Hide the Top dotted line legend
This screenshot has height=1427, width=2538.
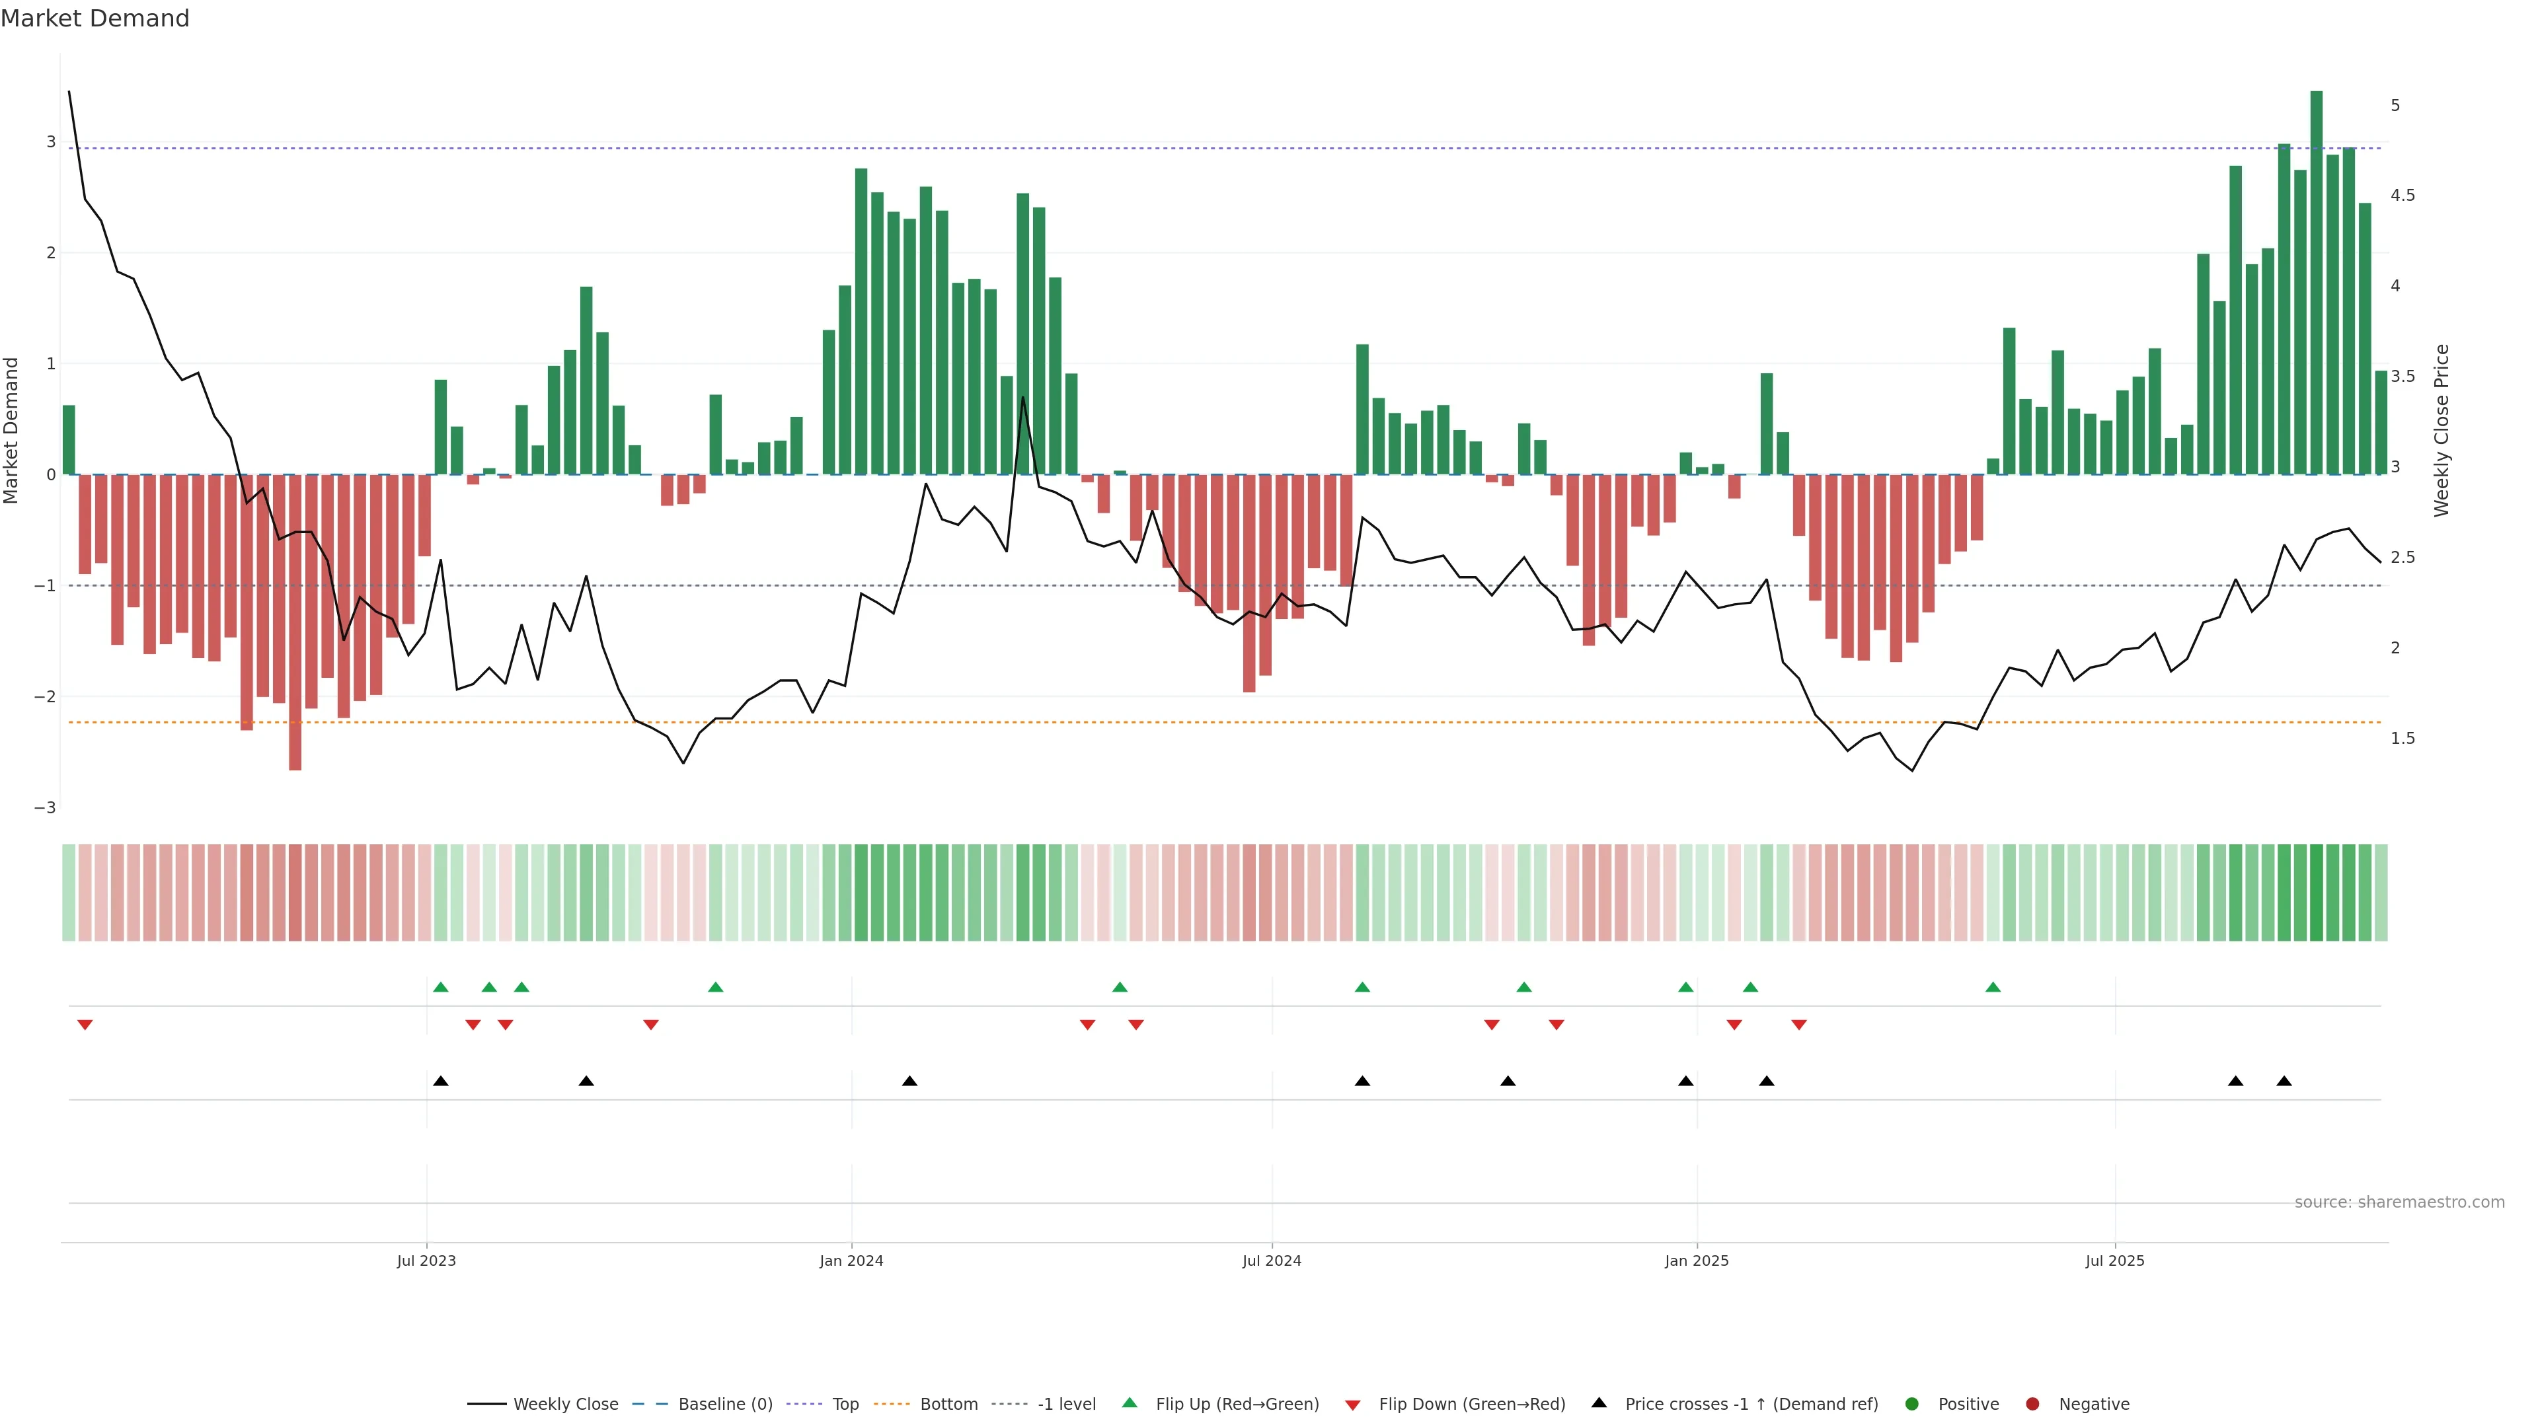point(845,1403)
